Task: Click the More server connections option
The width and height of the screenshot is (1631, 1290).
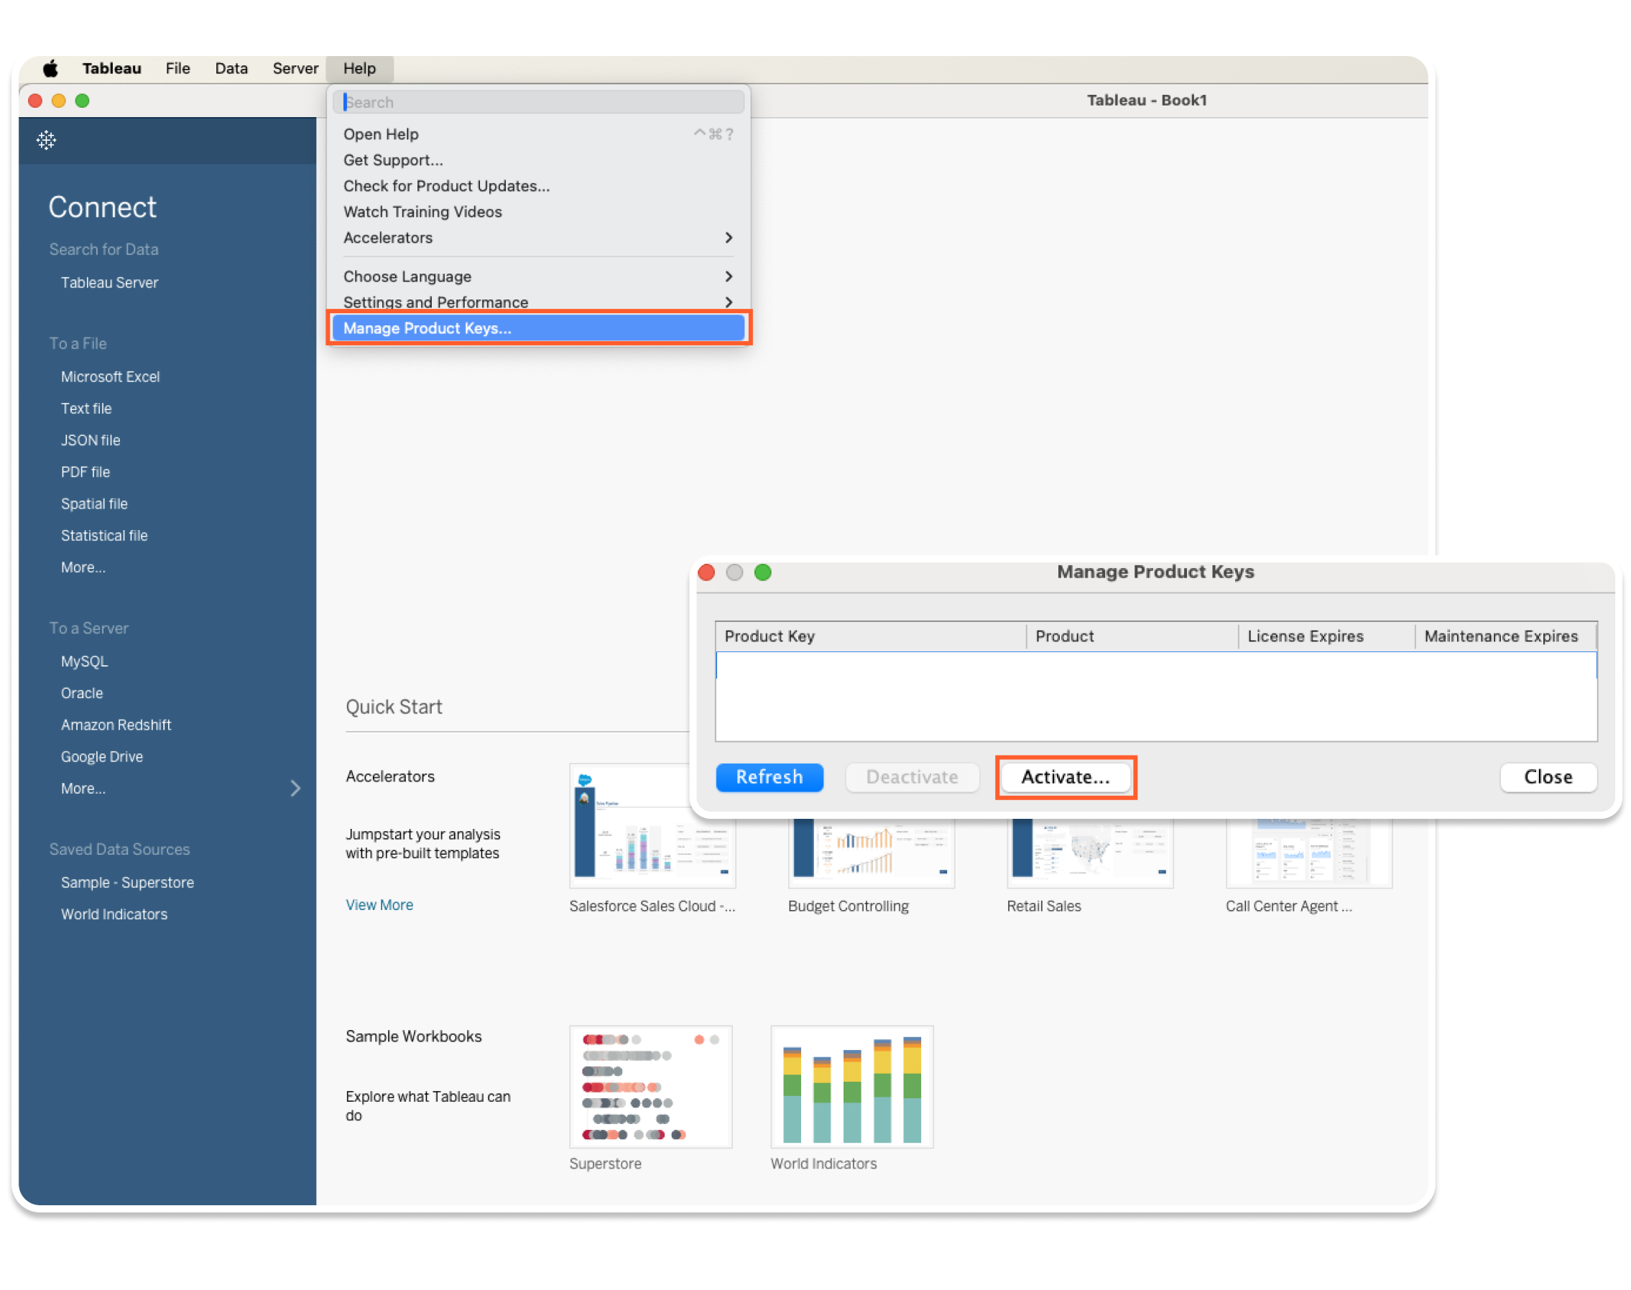Action: point(83,787)
